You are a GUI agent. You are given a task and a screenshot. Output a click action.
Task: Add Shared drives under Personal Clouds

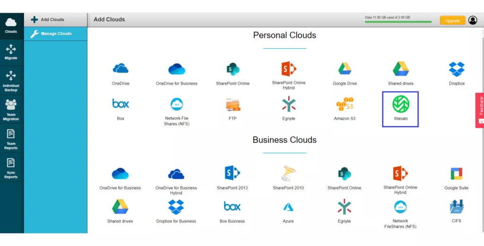point(401,74)
